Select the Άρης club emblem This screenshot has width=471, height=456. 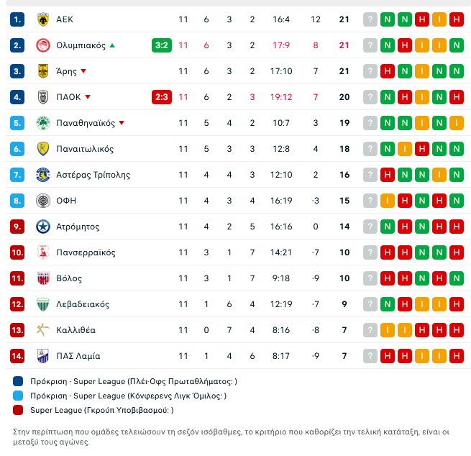(43, 71)
